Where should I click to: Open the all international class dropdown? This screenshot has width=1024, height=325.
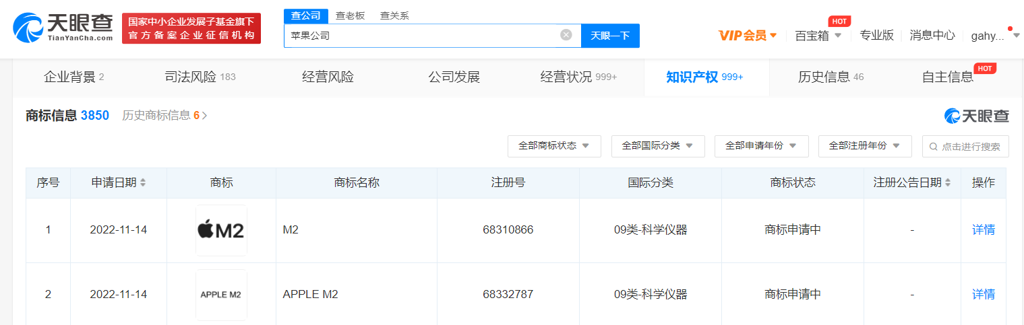coord(658,146)
